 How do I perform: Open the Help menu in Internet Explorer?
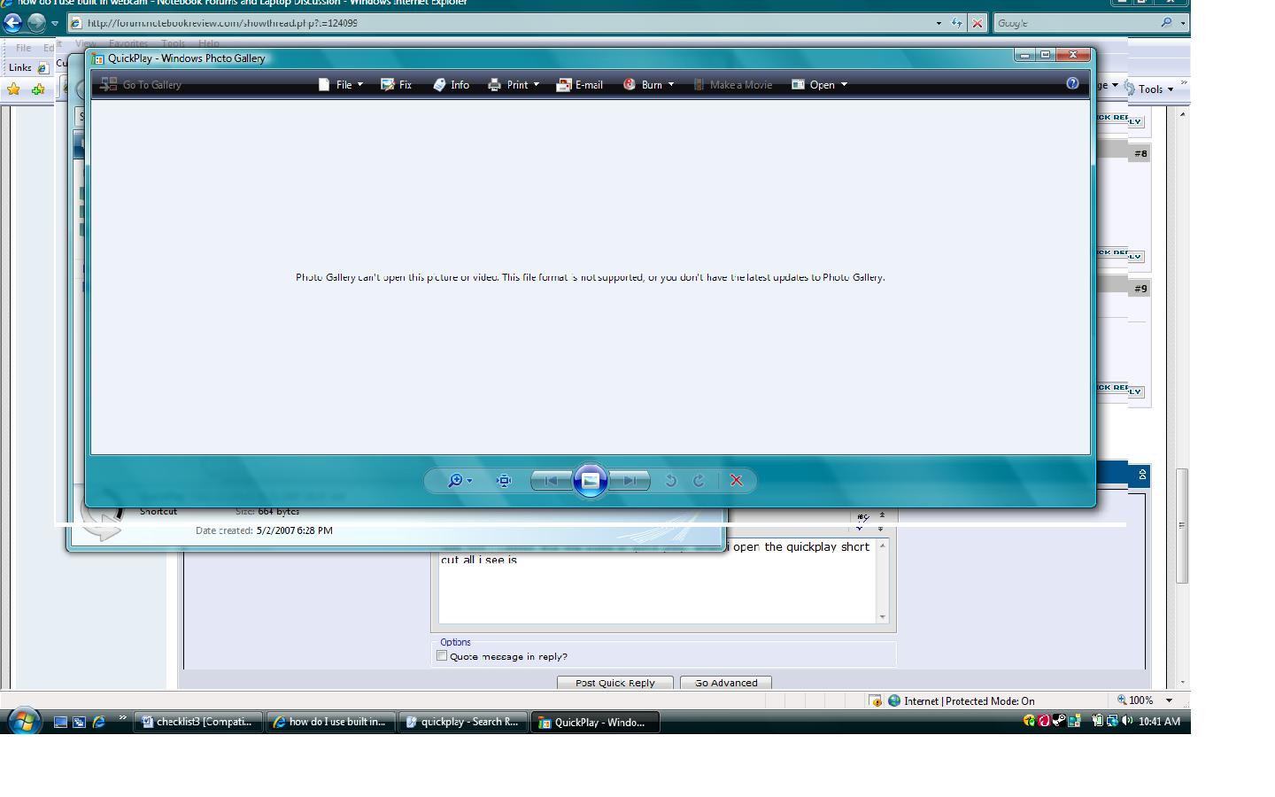click(209, 43)
